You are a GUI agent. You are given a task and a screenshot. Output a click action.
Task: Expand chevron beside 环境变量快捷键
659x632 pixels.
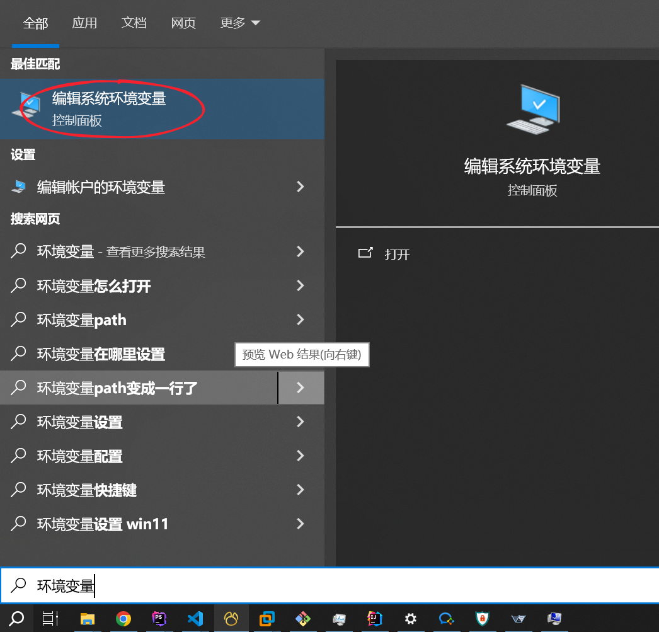coord(300,490)
